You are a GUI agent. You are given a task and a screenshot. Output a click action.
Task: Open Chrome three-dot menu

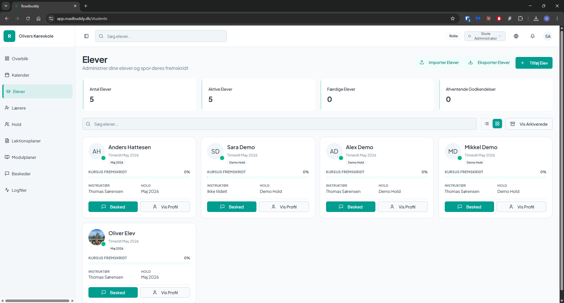pyautogui.click(x=557, y=18)
